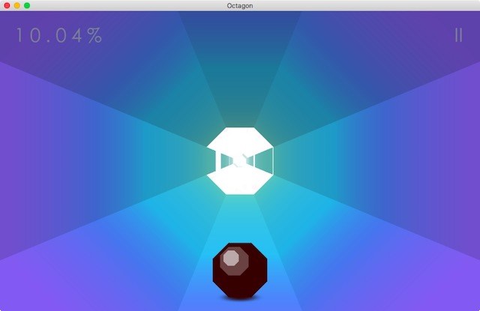Click the Octagon window title
This screenshot has width=480, height=311.
240,5
